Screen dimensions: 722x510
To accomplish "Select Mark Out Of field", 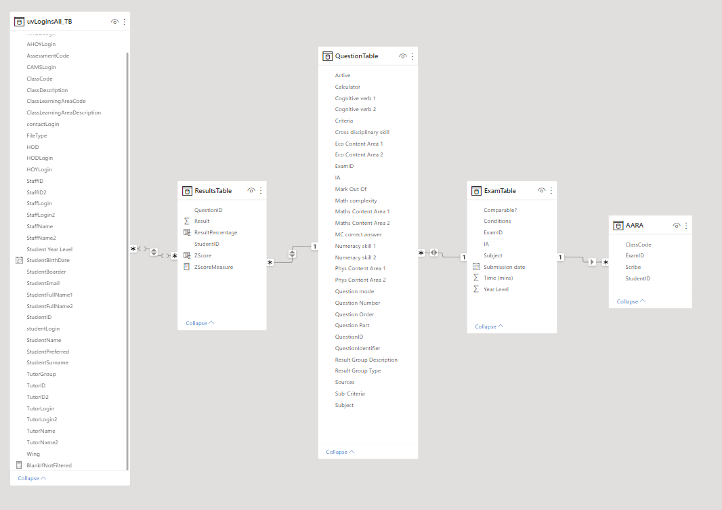I will [x=351, y=189].
